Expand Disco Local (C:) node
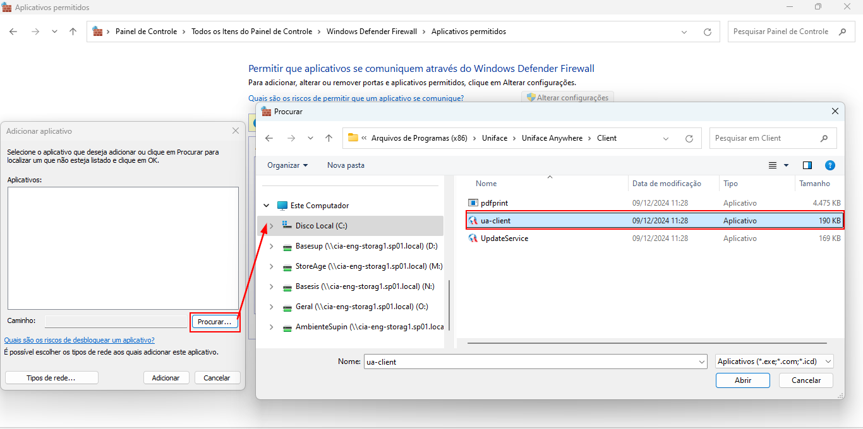The image size is (863, 429). click(272, 226)
